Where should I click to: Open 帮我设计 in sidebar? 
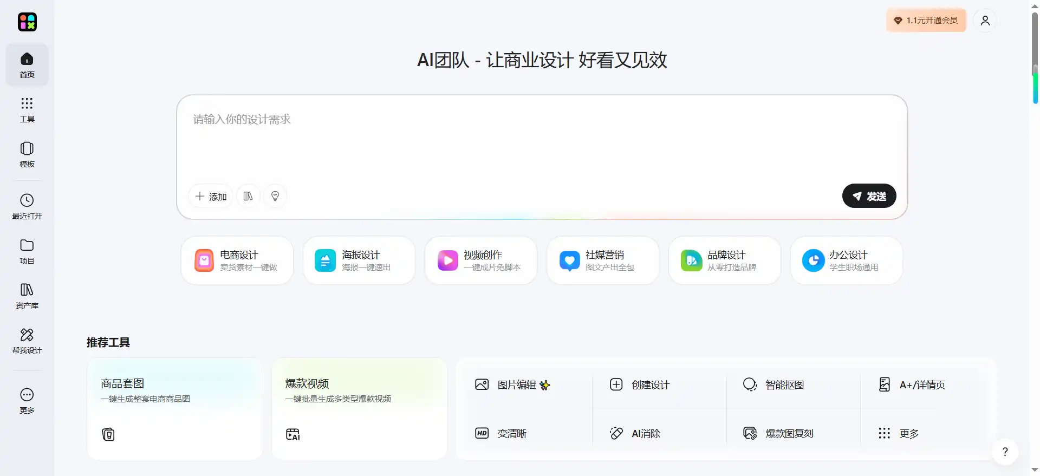tap(27, 341)
